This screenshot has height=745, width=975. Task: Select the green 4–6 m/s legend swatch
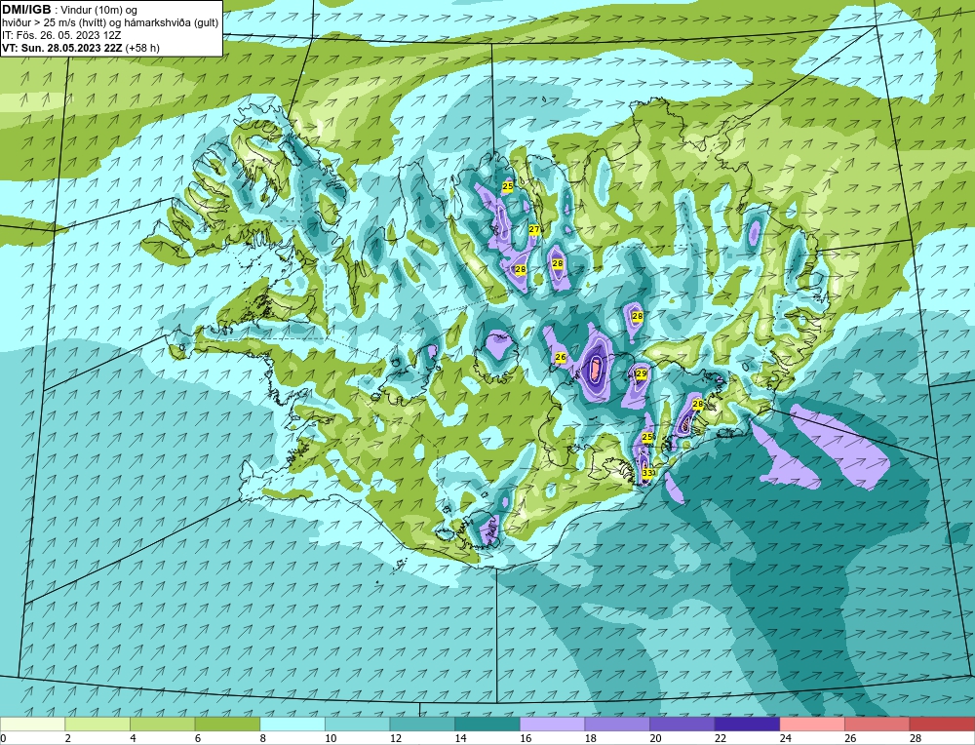click(x=162, y=725)
